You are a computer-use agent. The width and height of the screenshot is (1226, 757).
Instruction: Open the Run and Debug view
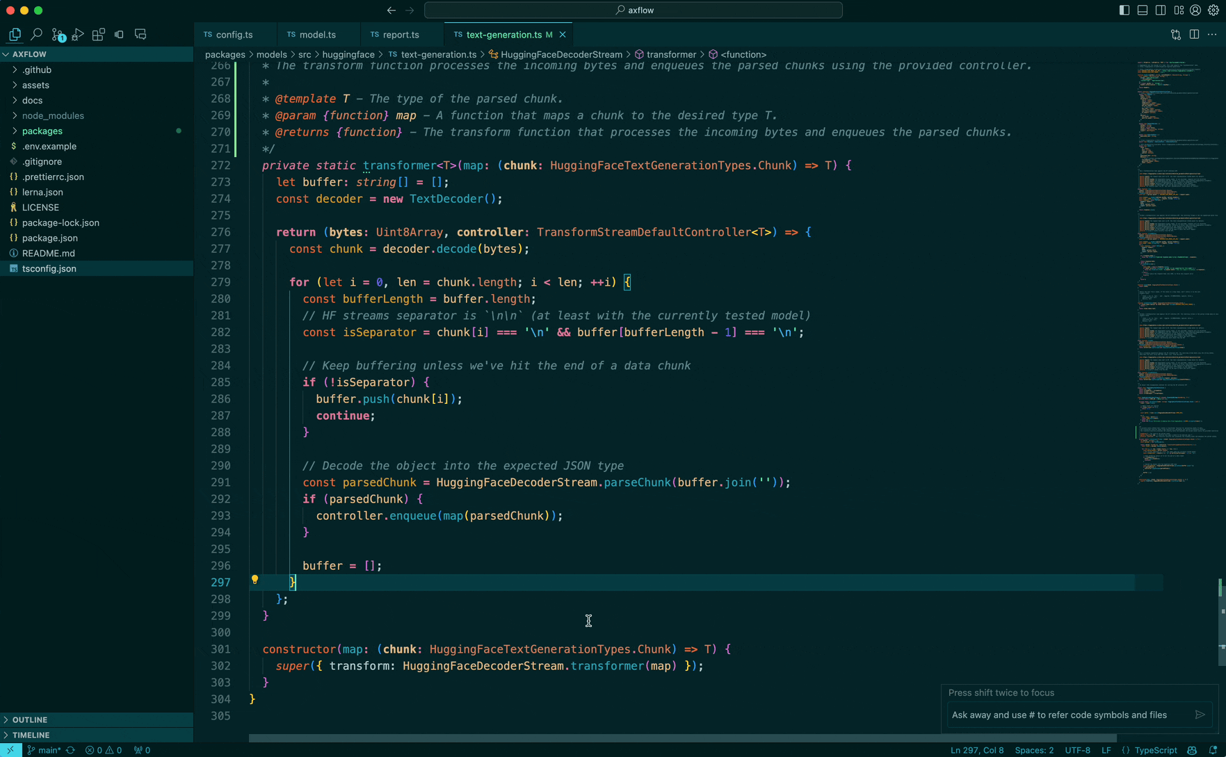(78, 35)
